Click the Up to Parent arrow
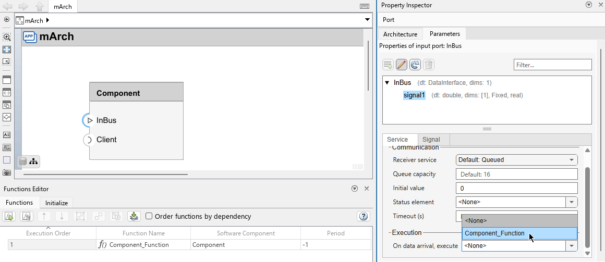The image size is (605, 262). coord(39,6)
